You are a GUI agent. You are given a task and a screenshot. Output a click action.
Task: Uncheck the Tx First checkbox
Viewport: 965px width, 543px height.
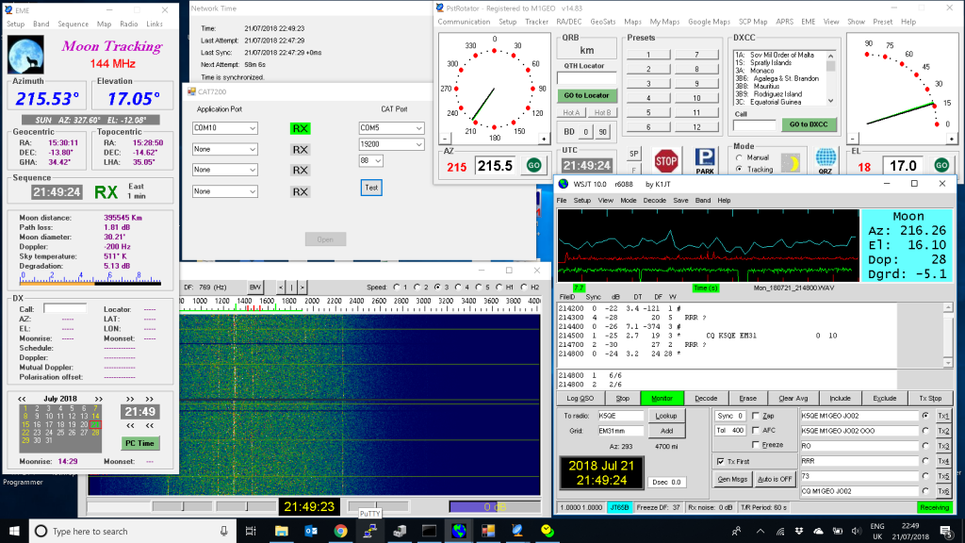coord(721,461)
